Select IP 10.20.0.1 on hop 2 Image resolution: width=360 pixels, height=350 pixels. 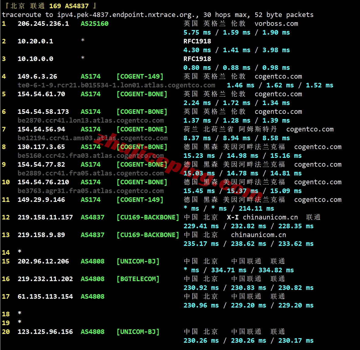click(35, 41)
